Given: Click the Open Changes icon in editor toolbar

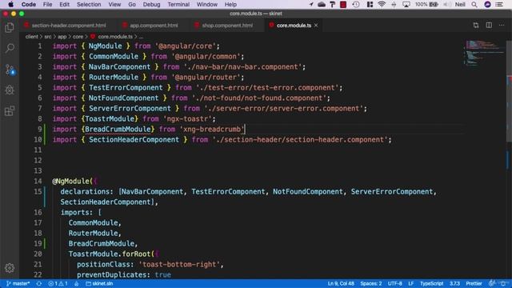Looking at the screenshot, I should (476, 25).
